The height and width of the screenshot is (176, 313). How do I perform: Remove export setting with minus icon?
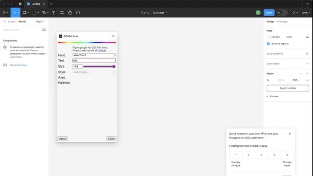(301, 73)
